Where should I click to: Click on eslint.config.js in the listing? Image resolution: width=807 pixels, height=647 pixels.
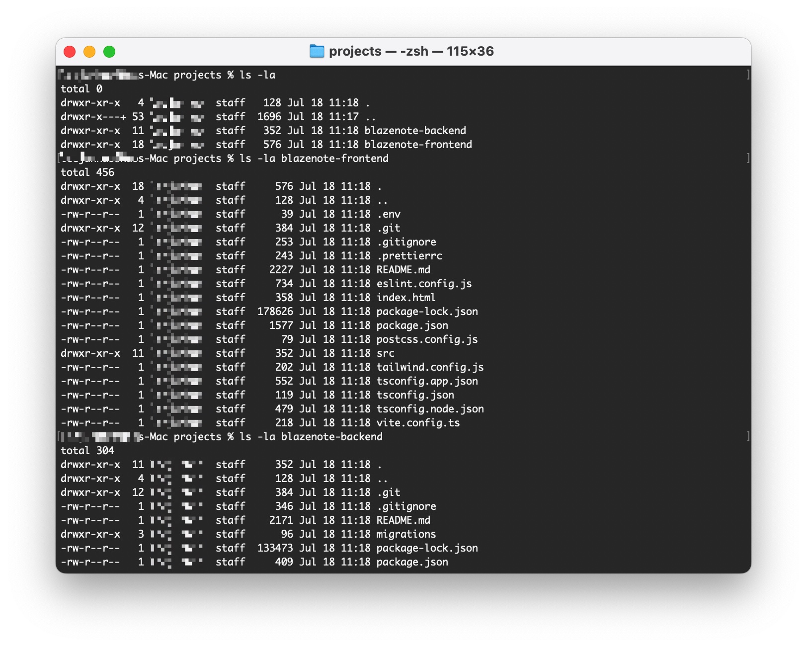424,284
